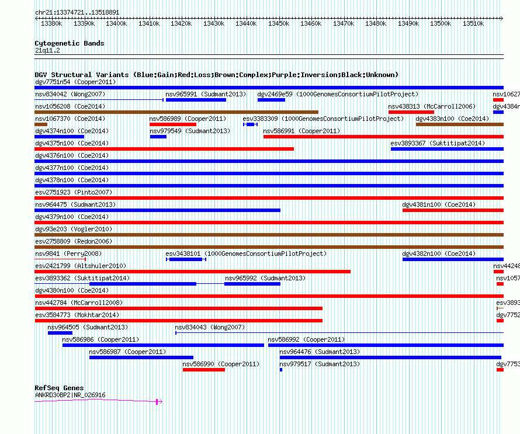Select dgv4383n100 (Coe2014) label
This screenshot has height=434, width=520.
coord(452,119)
